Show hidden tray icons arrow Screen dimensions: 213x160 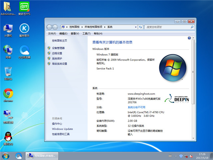[x=176, y=156]
